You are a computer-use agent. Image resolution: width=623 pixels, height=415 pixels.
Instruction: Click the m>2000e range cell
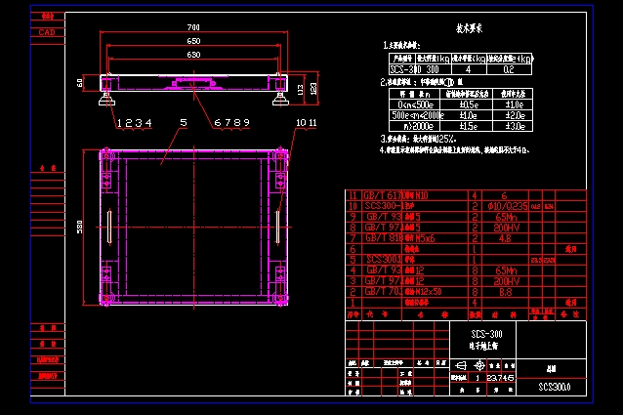click(x=415, y=126)
